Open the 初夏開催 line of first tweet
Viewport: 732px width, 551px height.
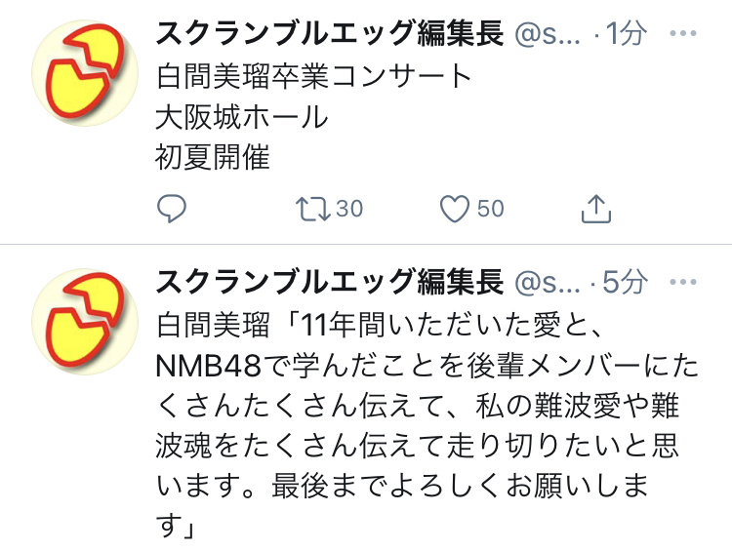[x=213, y=157]
